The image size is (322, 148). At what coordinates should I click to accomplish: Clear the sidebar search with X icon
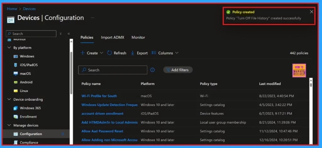(x=61, y=34)
